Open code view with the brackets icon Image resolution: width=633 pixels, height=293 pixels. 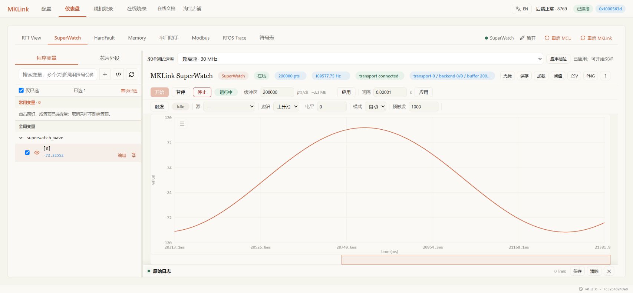(118, 74)
